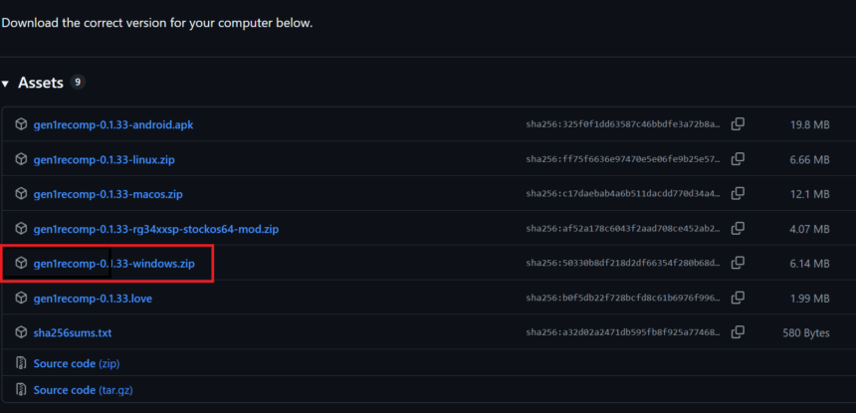Image resolution: width=856 pixels, height=413 pixels.
Task: Copy the linux.zip sha256 hash
Action: point(738,159)
